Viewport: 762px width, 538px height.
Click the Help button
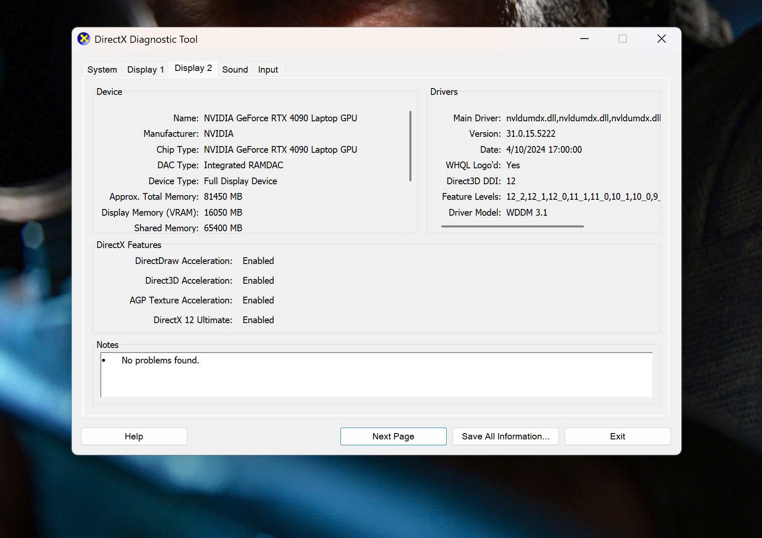coord(134,436)
